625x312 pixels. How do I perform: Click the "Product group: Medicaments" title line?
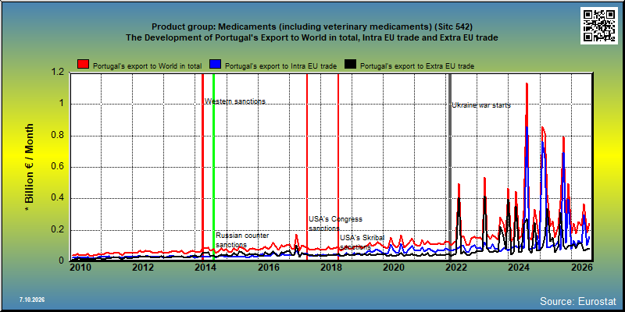(x=312, y=27)
